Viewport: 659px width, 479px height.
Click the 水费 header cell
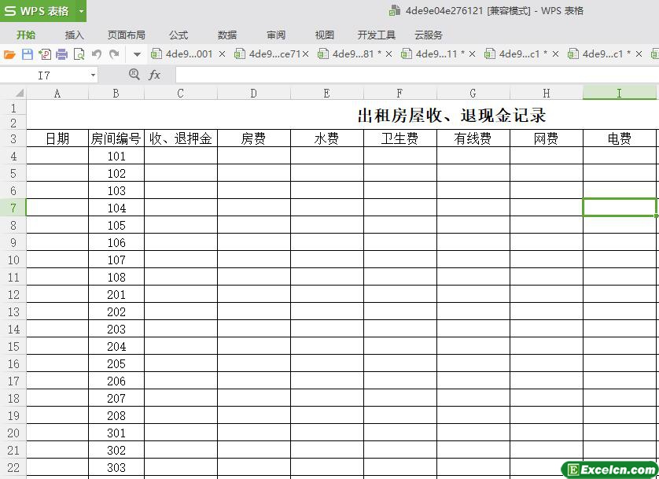point(327,138)
